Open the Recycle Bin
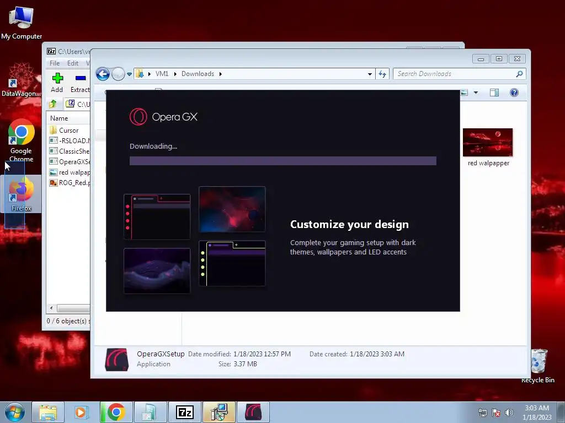The image size is (565, 423). (539, 366)
